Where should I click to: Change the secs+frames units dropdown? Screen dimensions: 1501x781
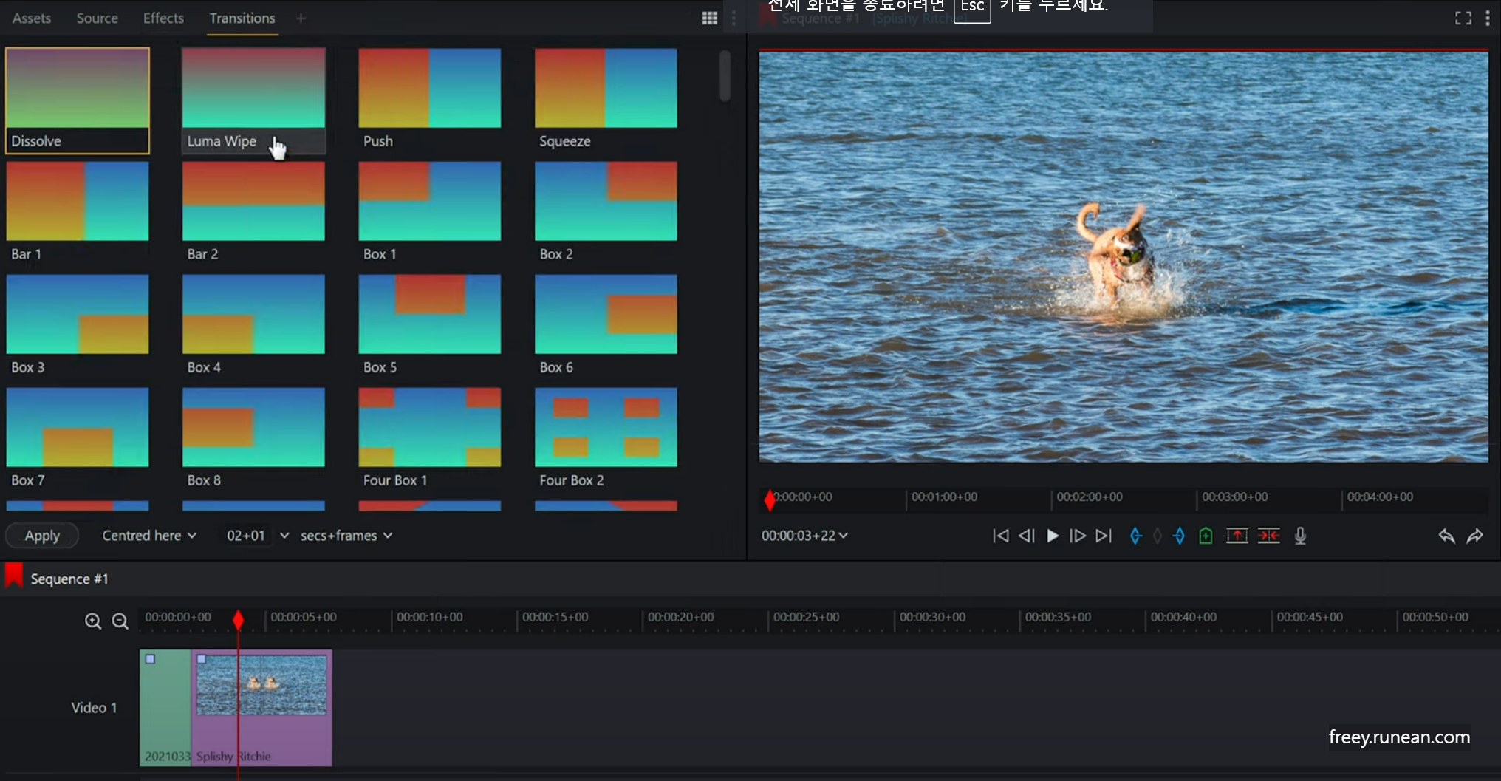click(346, 536)
